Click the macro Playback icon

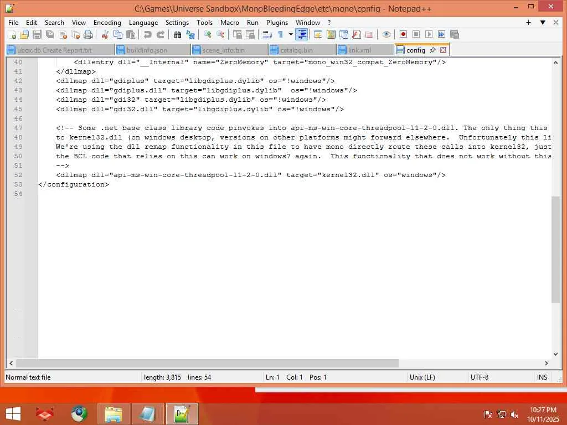429,34
